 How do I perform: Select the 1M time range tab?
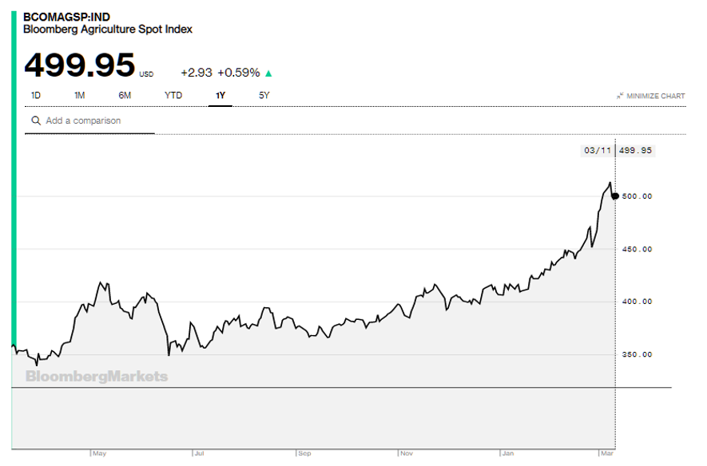point(79,96)
